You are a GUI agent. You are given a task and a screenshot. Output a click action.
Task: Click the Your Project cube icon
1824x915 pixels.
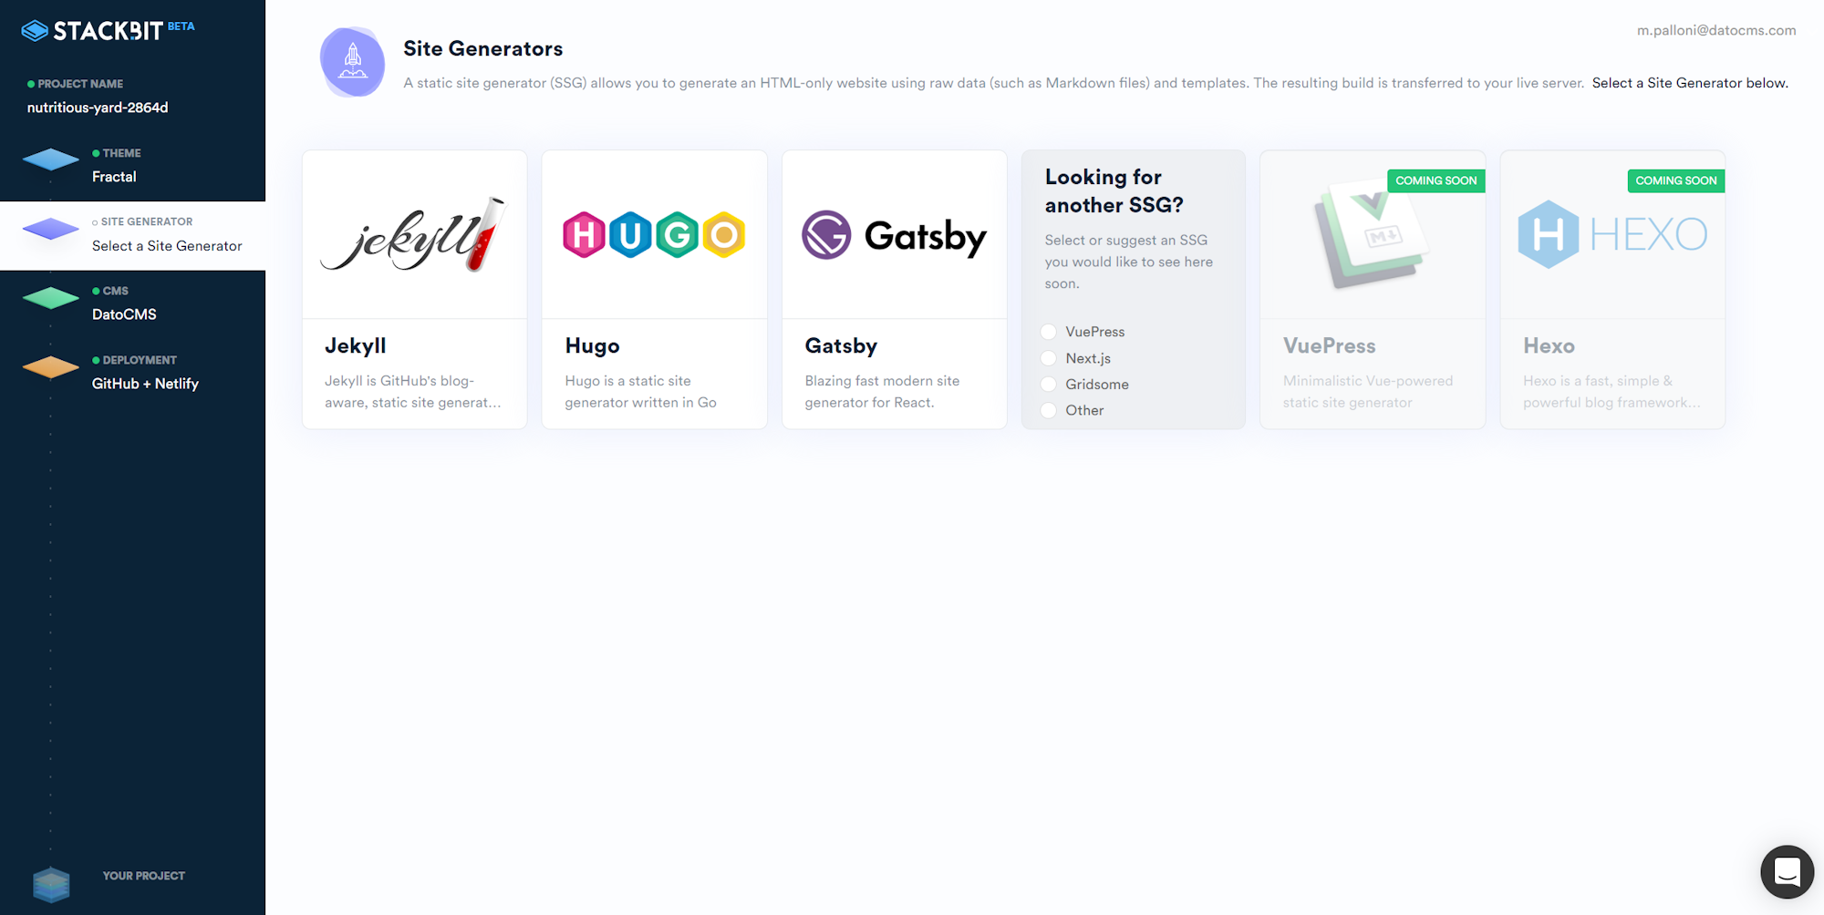[x=50, y=883]
